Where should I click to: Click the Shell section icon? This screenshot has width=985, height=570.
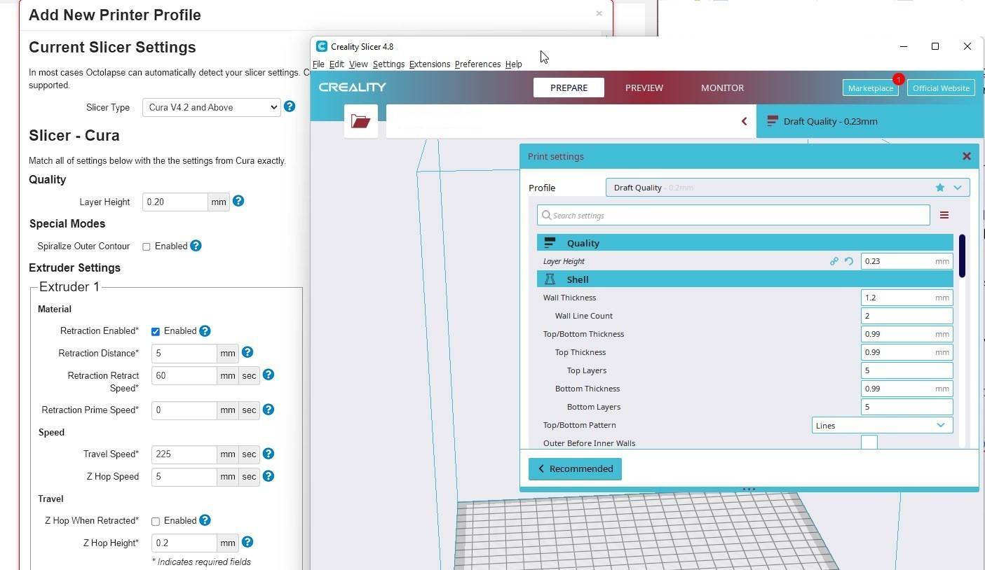[x=550, y=279]
